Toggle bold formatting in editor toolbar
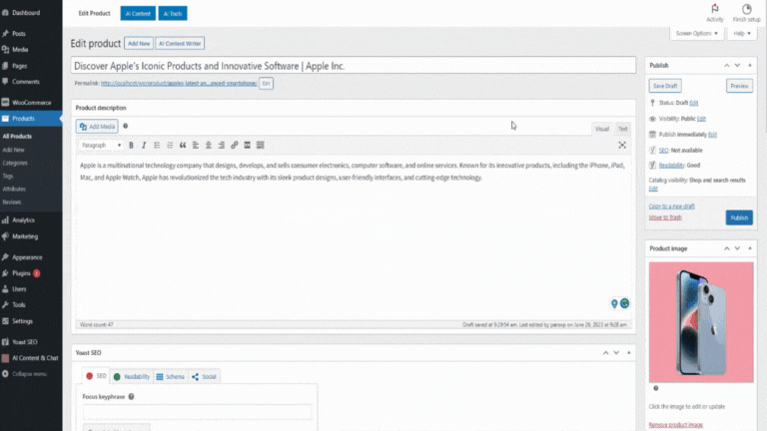The height and width of the screenshot is (431, 767). click(131, 145)
